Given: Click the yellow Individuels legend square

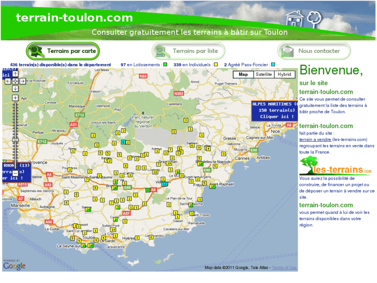Looking at the screenshot, I should (216, 64).
